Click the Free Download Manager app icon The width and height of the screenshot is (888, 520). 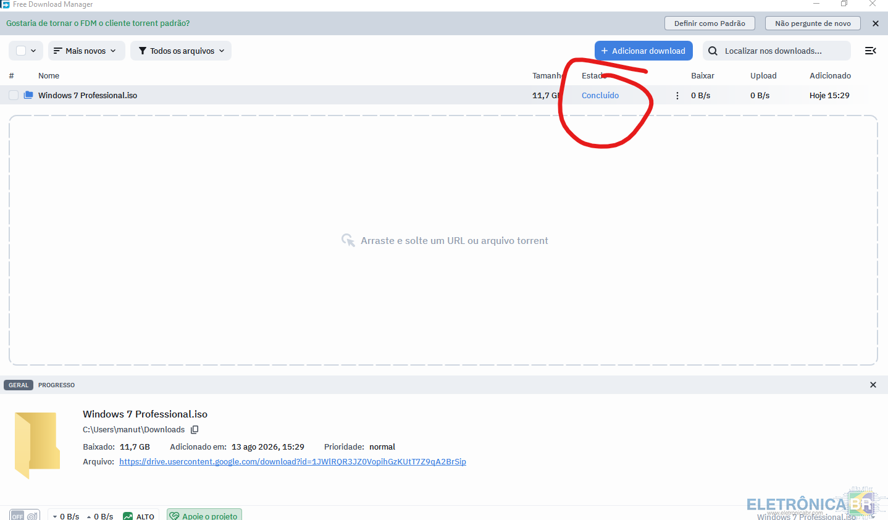[5, 4]
